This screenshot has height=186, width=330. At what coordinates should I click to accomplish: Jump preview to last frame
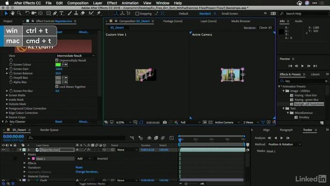(315, 66)
